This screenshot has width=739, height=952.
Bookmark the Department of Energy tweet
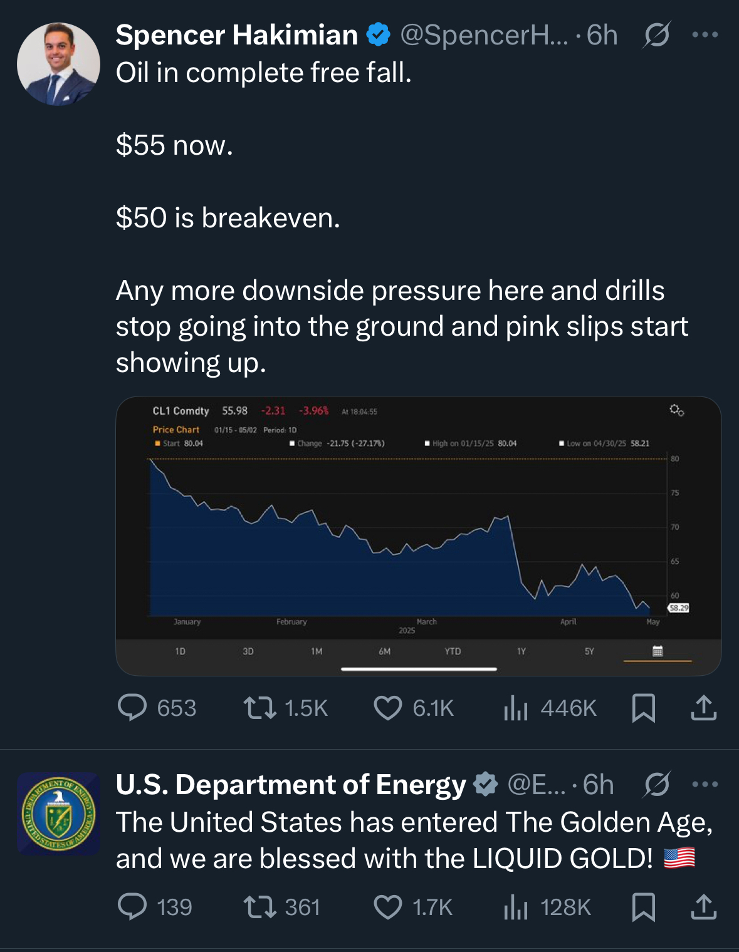click(x=644, y=907)
